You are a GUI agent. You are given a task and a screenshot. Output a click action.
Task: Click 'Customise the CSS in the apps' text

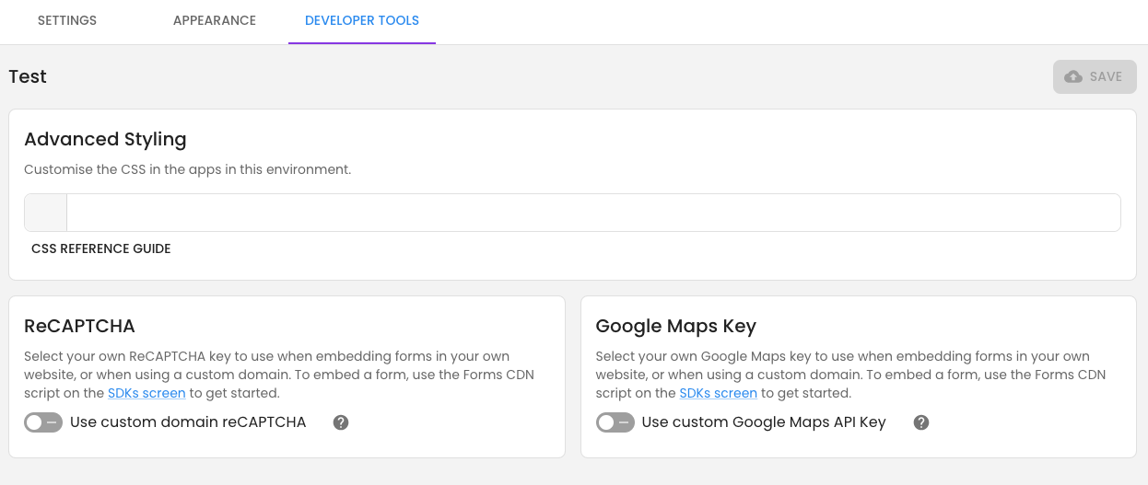(188, 169)
